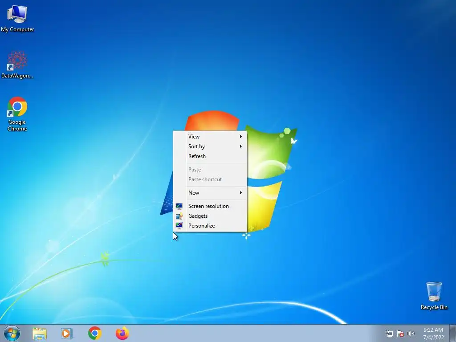Launch Chrome from the taskbar
456x342 pixels.
click(x=95, y=333)
